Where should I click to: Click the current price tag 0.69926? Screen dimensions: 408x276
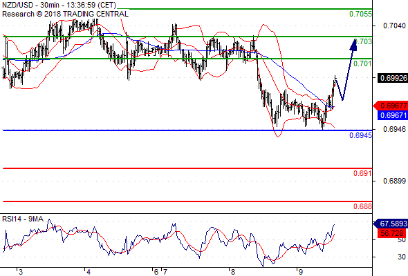point(393,78)
